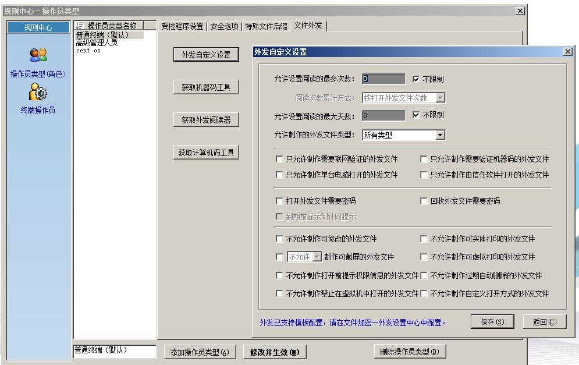The image size is (579, 365).
Task: Select 高级管理人员 in operator list
Action: point(97,42)
